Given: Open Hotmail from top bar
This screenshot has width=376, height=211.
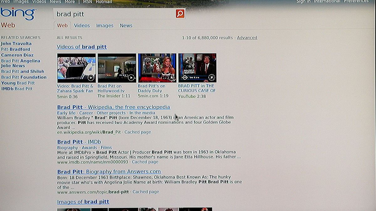Looking at the screenshot, I should (x=104, y=2).
